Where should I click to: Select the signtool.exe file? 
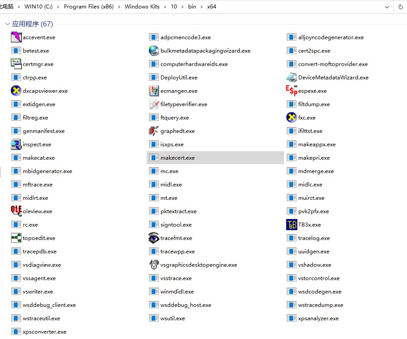click(176, 225)
